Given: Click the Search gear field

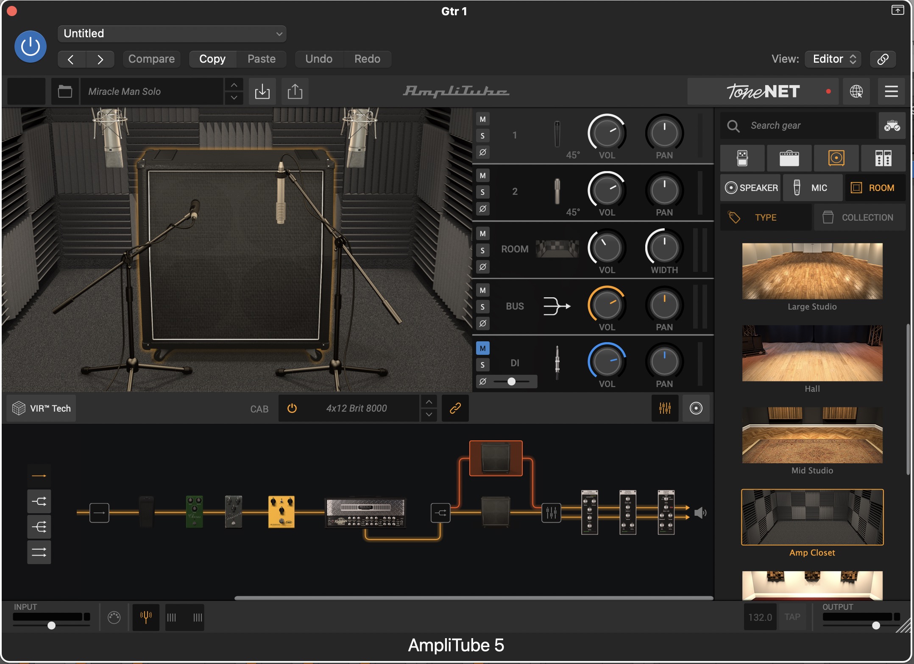Looking at the screenshot, I should 798,126.
